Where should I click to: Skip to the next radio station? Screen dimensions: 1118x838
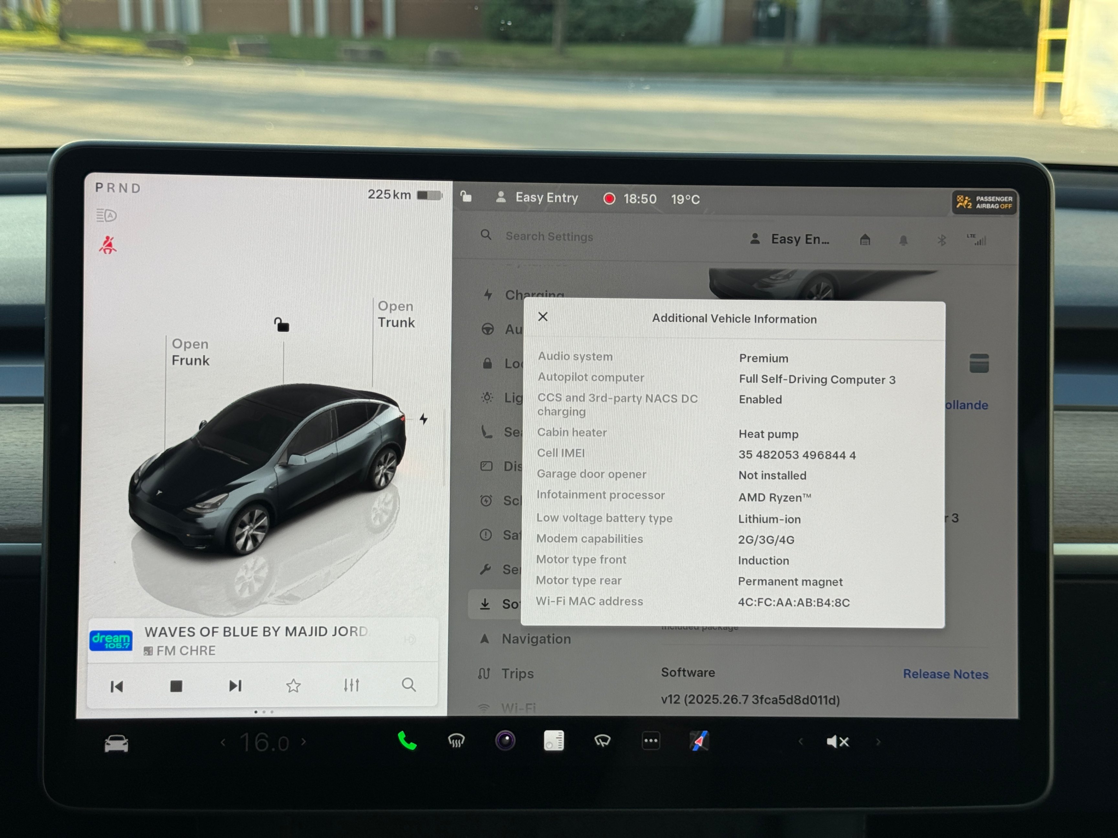pos(235,686)
